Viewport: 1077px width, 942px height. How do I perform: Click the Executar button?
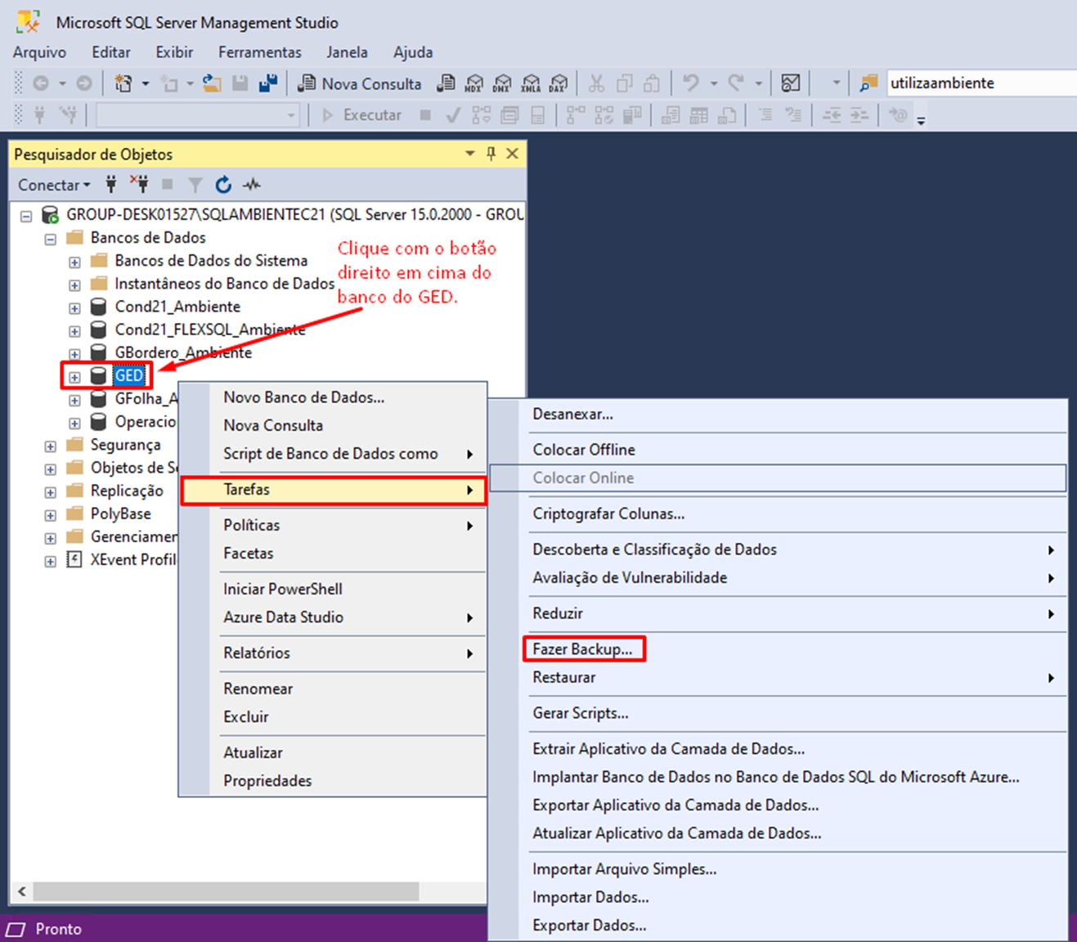click(x=361, y=115)
